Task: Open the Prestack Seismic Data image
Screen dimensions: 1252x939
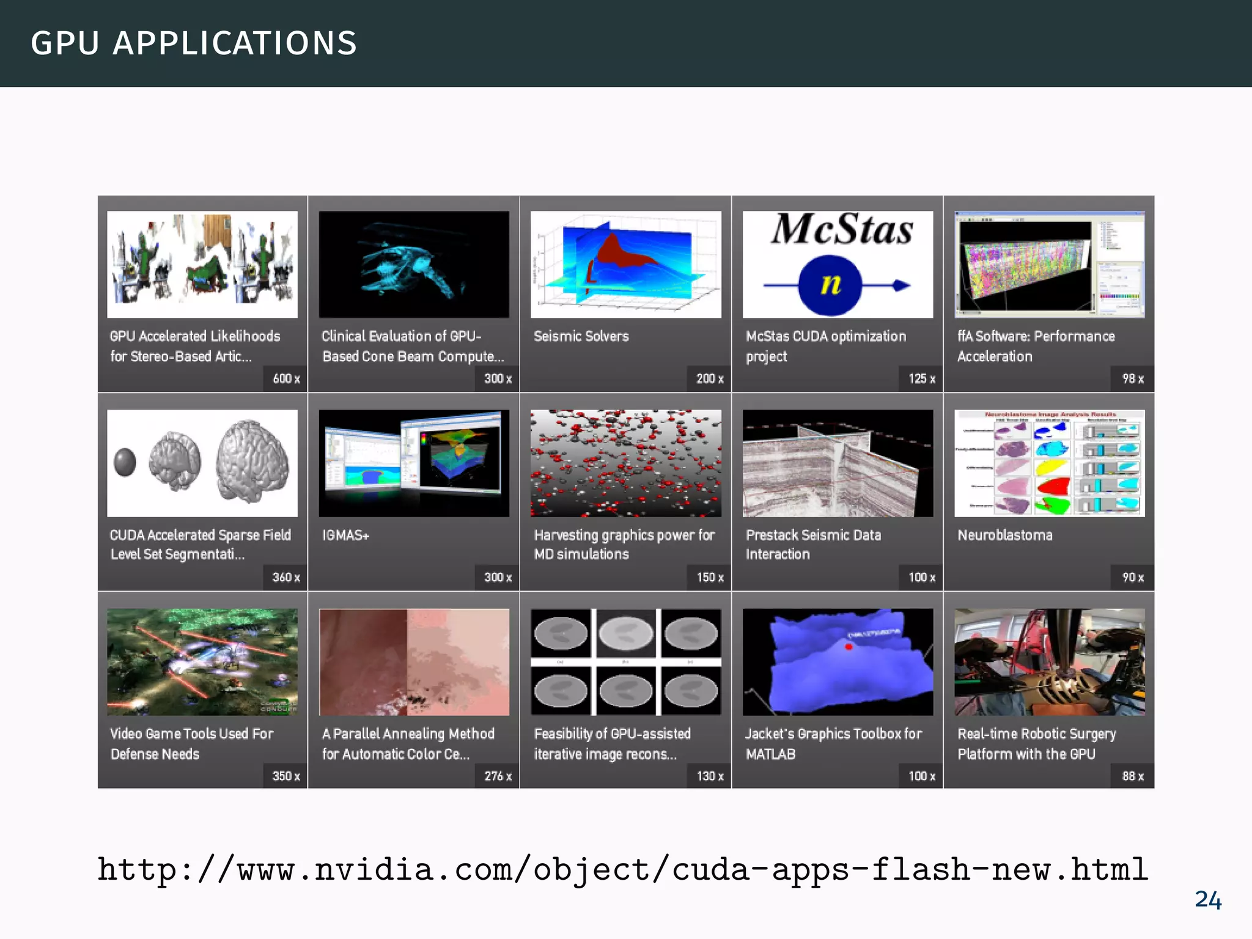Action: [838, 463]
